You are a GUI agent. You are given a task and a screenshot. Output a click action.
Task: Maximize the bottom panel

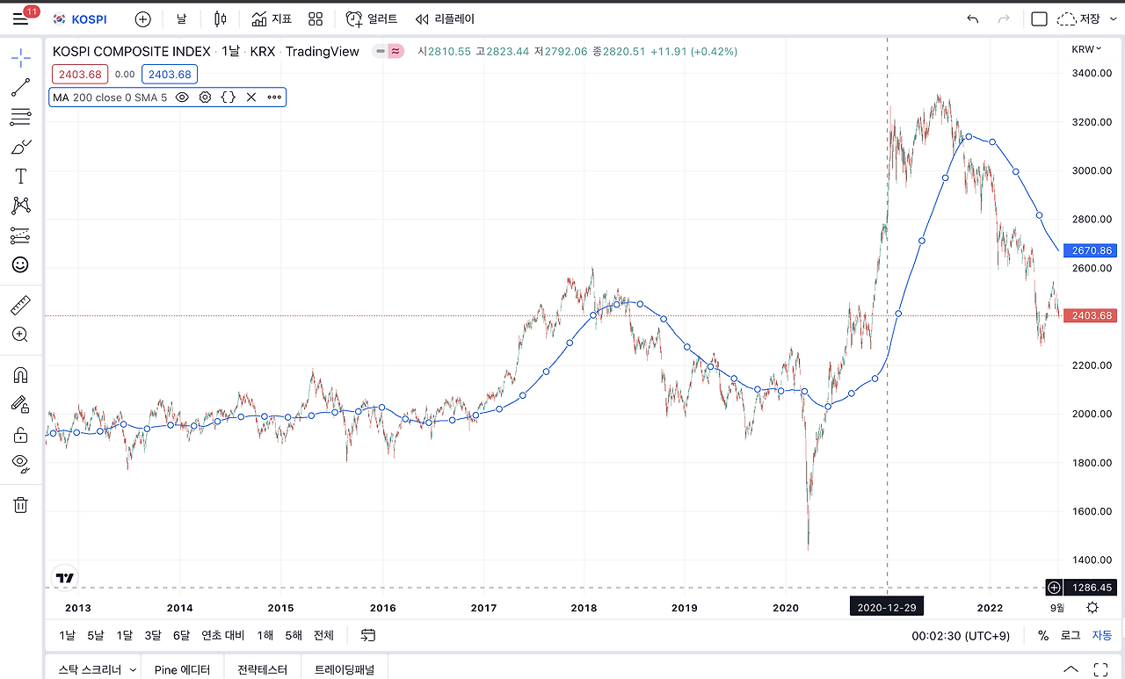(x=1100, y=669)
